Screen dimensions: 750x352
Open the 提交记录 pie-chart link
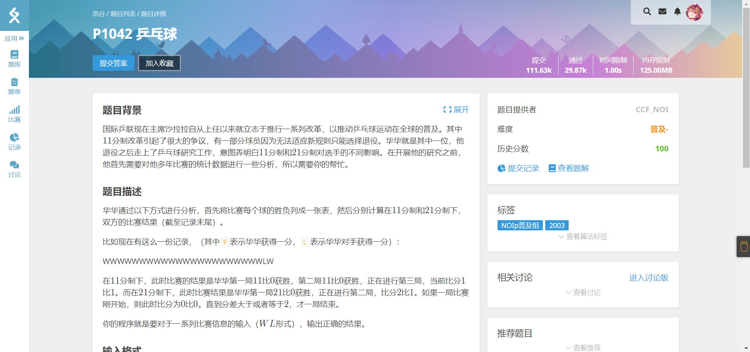click(518, 168)
